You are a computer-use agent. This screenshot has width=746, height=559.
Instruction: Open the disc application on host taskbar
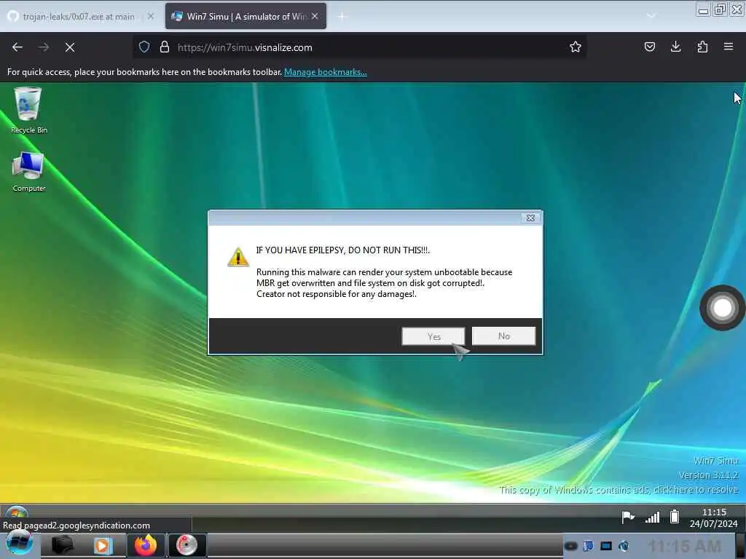(186, 544)
